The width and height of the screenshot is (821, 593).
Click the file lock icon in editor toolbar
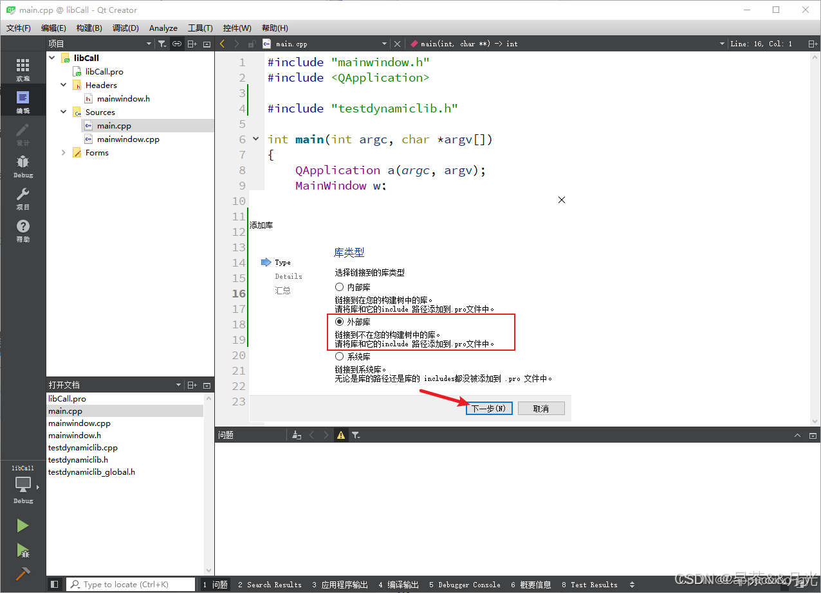[252, 44]
